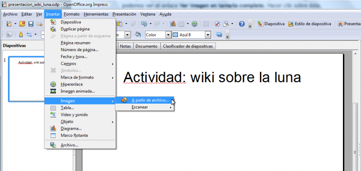361x171 pixels.
Task: Click the Table grid icon in toolbar
Action: (x=181, y=24)
